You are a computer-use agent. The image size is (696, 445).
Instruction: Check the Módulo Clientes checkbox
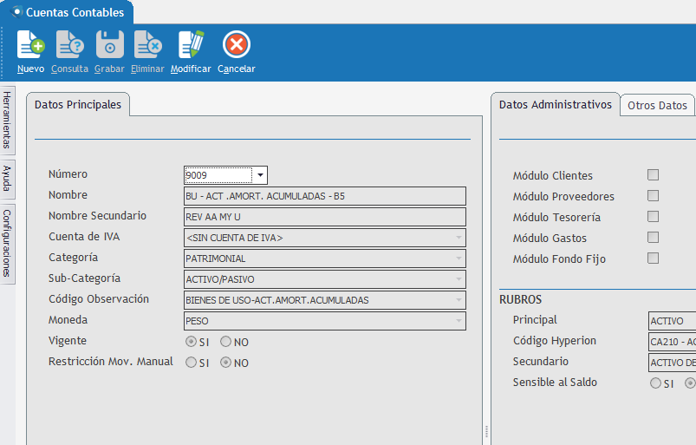click(653, 175)
